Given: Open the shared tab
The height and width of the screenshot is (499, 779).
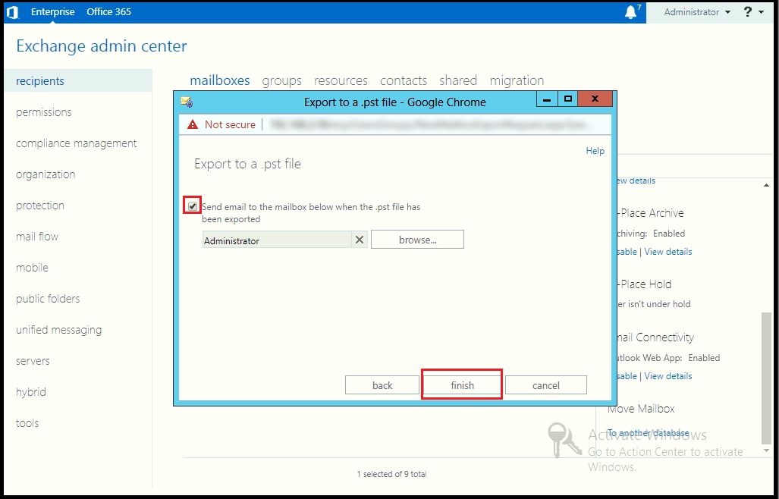Looking at the screenshot, I should click(458, 80).
